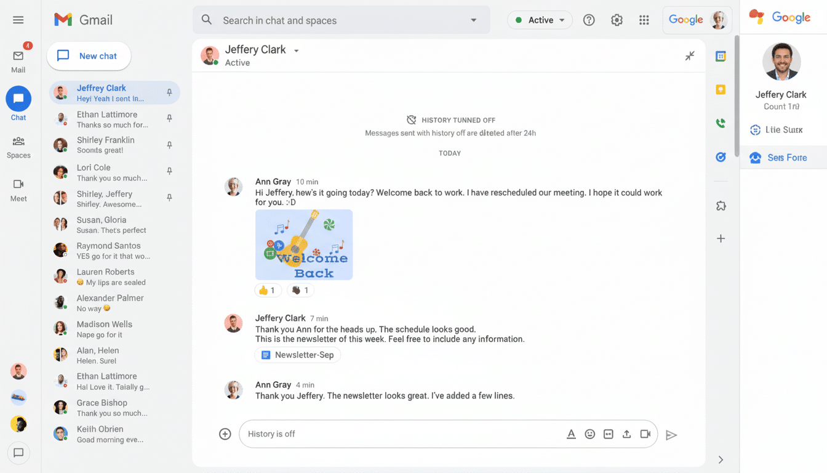
Task: Open the emoji picker
Action: 589,434
